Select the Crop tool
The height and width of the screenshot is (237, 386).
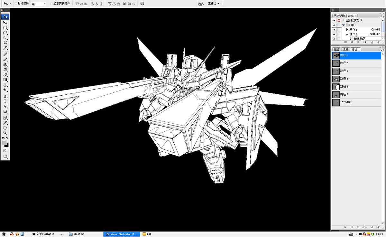point(5,43)
